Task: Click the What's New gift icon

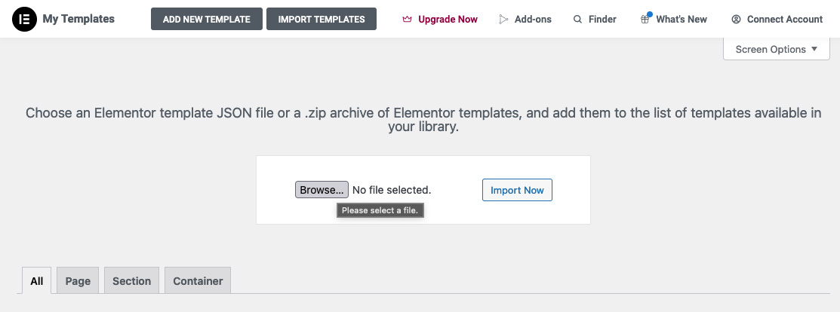Action: [x=645, y=20]
